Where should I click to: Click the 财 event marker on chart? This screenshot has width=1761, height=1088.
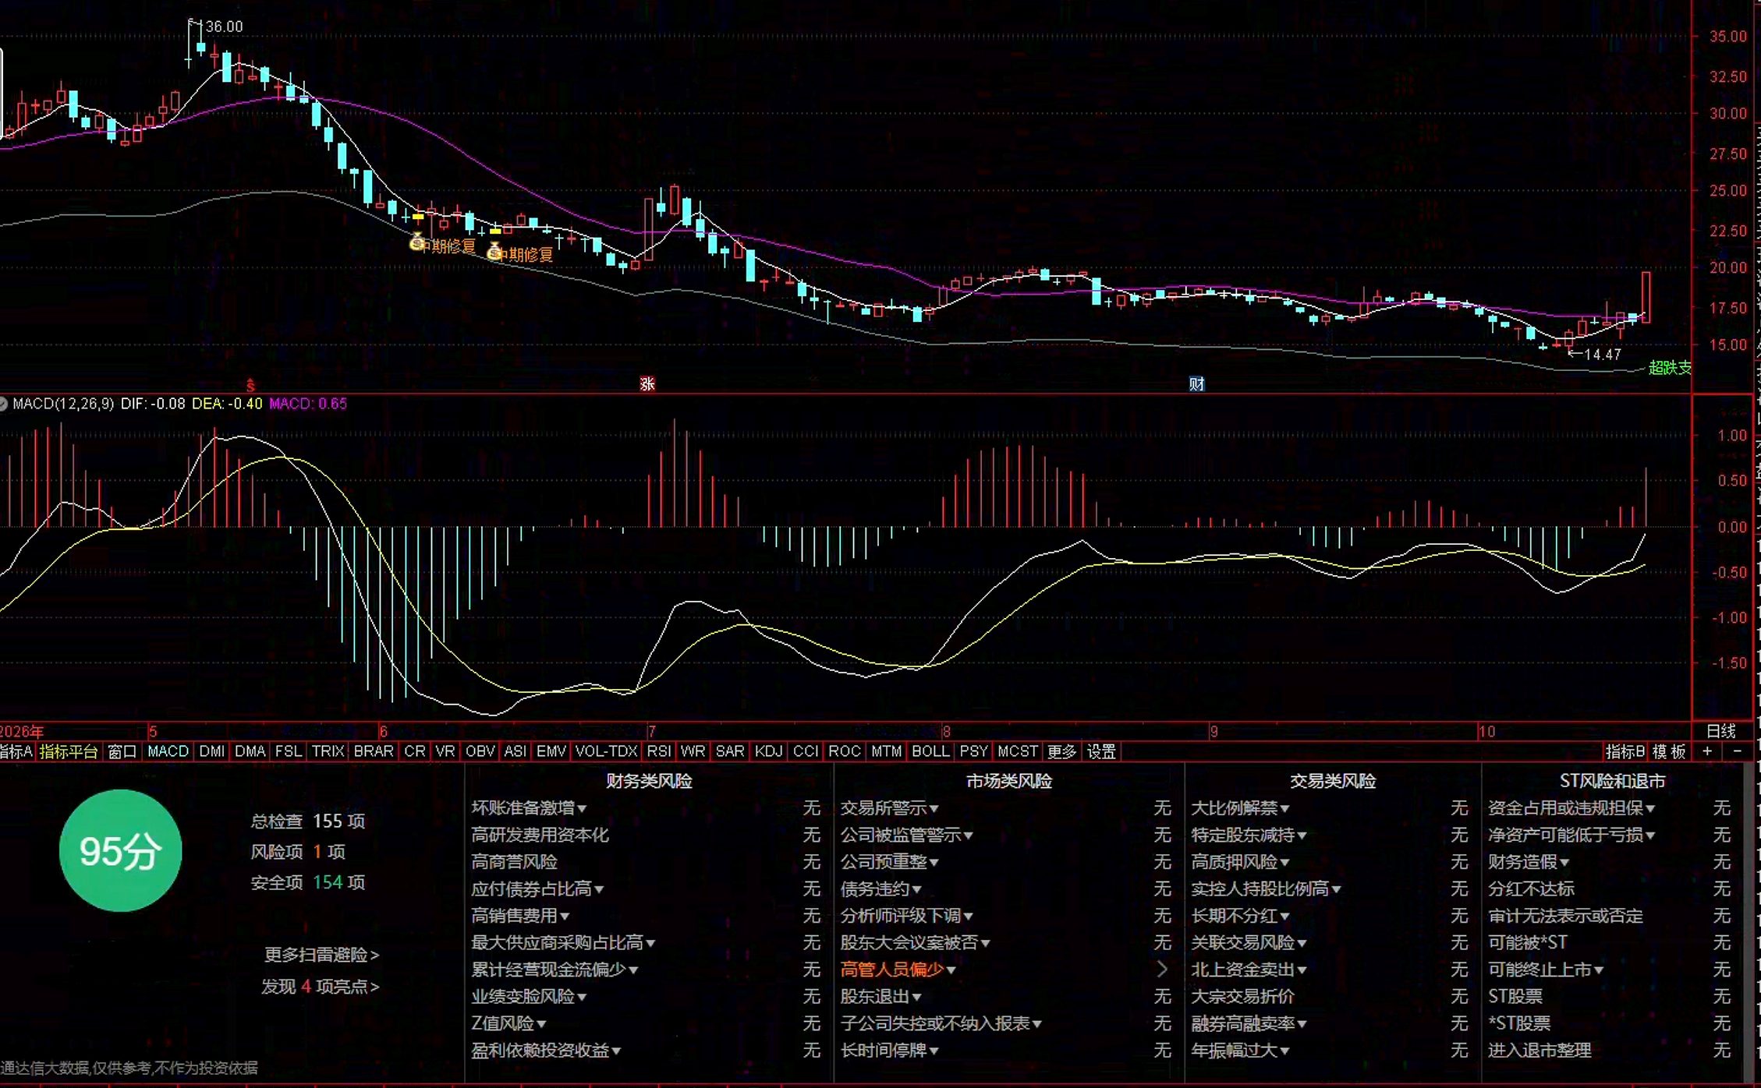tap(1196, 383)
